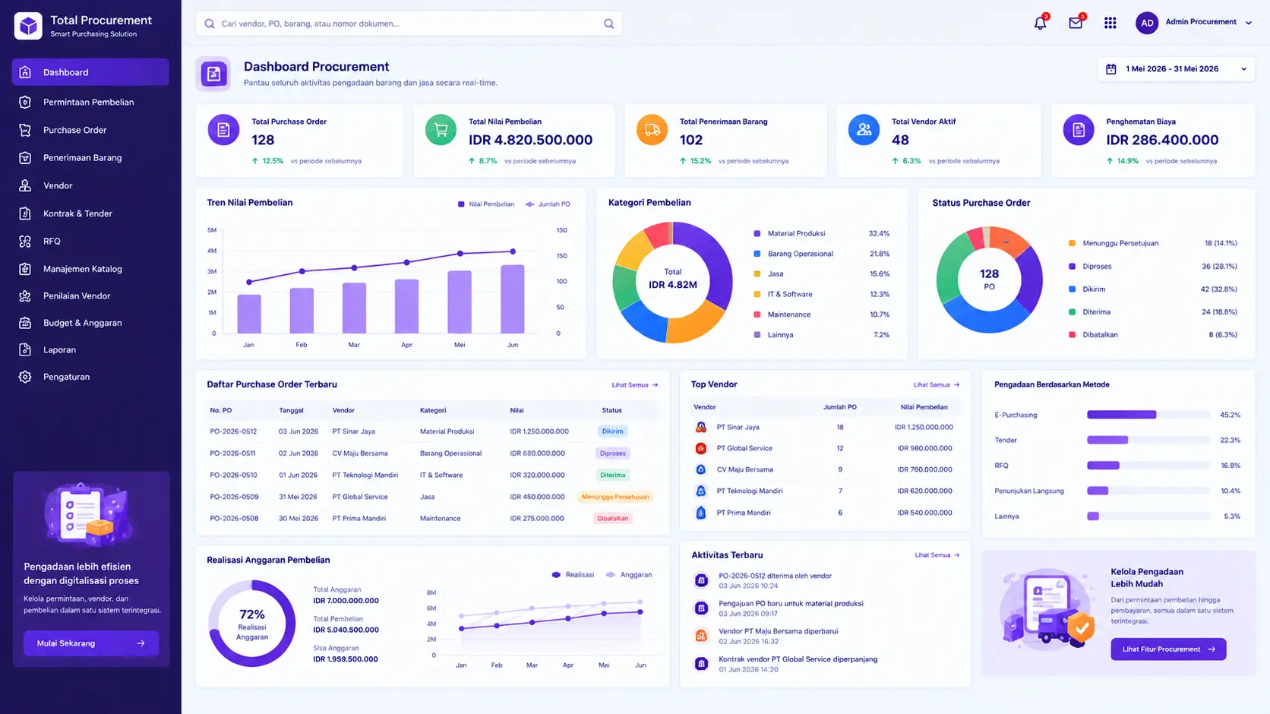Click the Jun bar in Tren Nilai Pembelian chart

pyautogui.click(x=513, y=299)
